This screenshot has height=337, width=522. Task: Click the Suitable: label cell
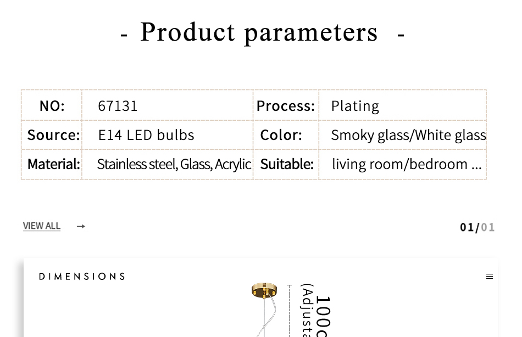click(x=286, y=164)
